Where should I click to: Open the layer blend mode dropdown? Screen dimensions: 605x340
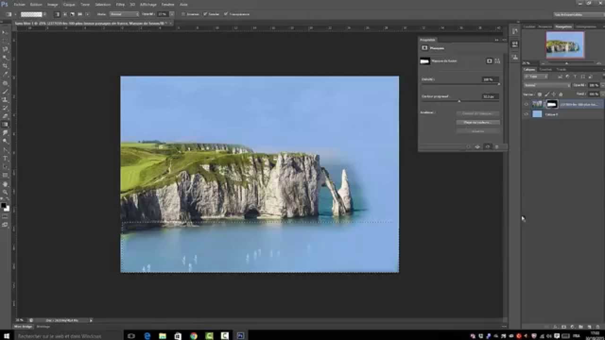pyautogui.click(x=547, y=85)
